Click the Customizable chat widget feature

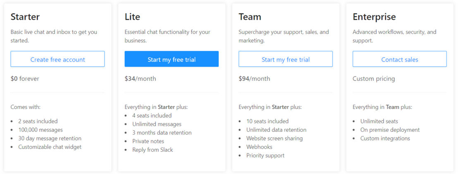point(50,147)
